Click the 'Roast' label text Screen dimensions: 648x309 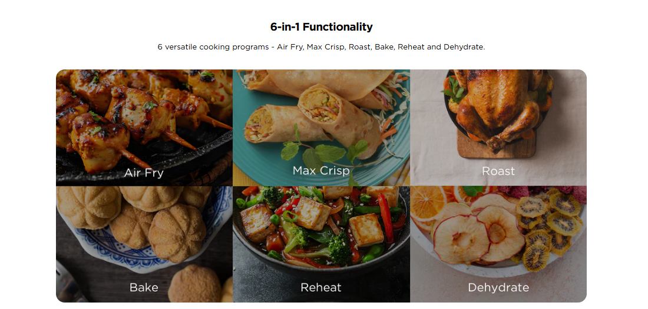[498, 171]
